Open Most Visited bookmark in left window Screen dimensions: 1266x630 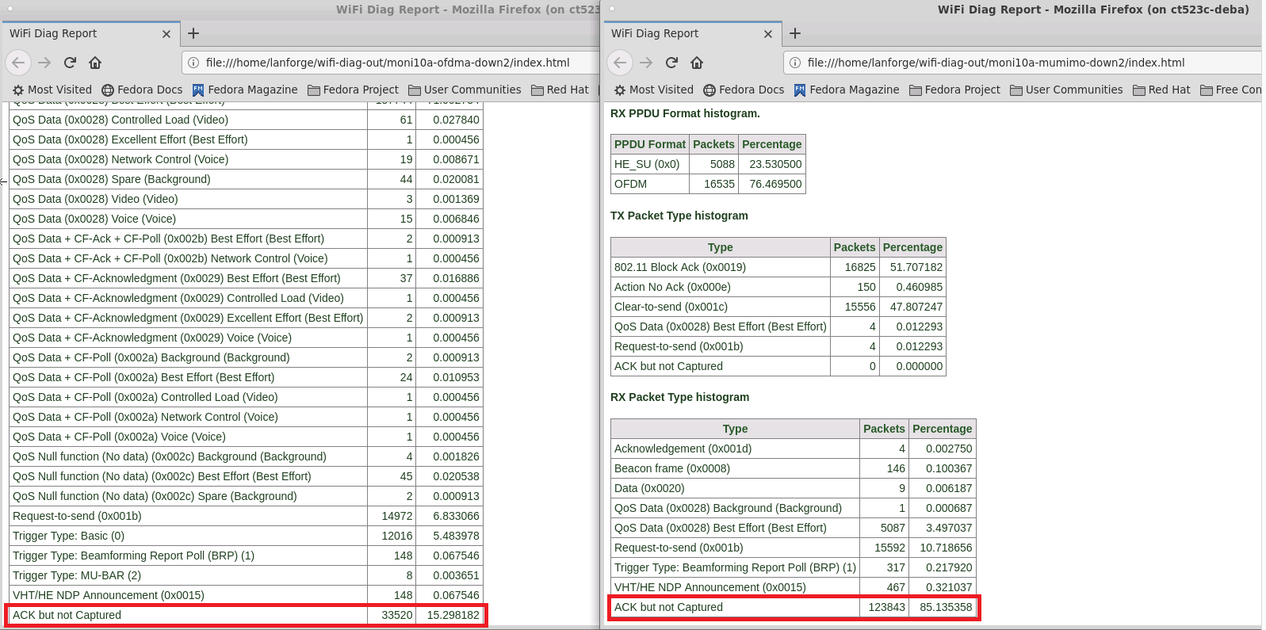coord(52,90)
